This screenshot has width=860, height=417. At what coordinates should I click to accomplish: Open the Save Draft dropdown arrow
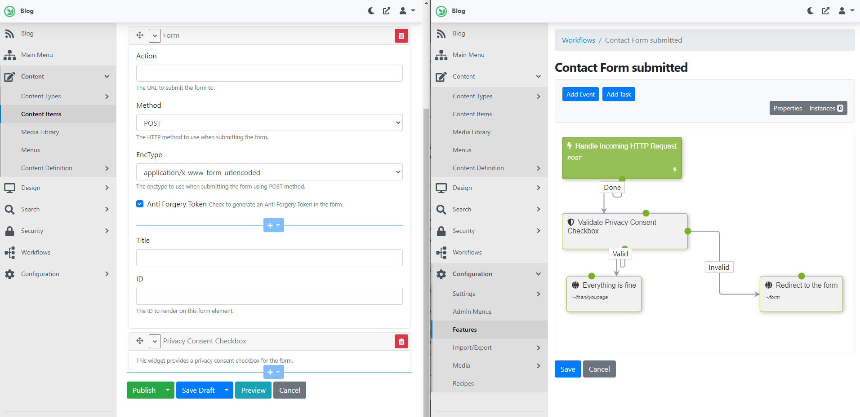pyautogui.click(x=227, y=390)
